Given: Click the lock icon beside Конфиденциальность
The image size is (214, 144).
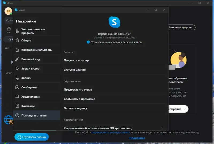Looking at the screenshot, I should 17,50.
